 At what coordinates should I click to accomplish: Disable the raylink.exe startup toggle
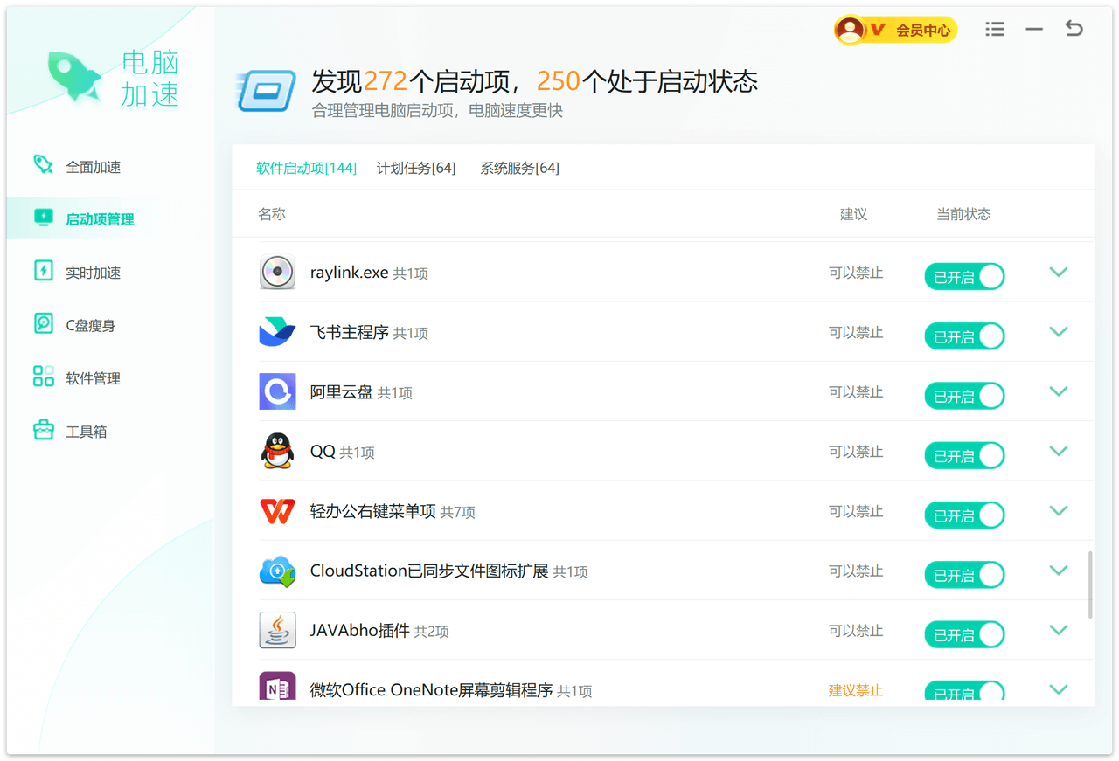[964, 277]
